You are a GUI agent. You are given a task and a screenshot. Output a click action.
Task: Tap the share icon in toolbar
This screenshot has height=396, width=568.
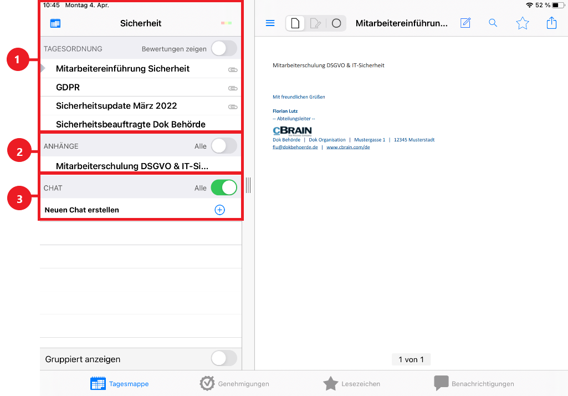click(551, 23)
